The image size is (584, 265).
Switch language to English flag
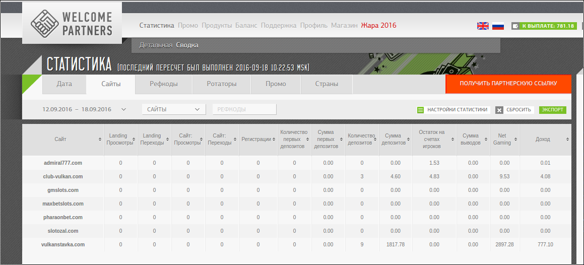483,26
